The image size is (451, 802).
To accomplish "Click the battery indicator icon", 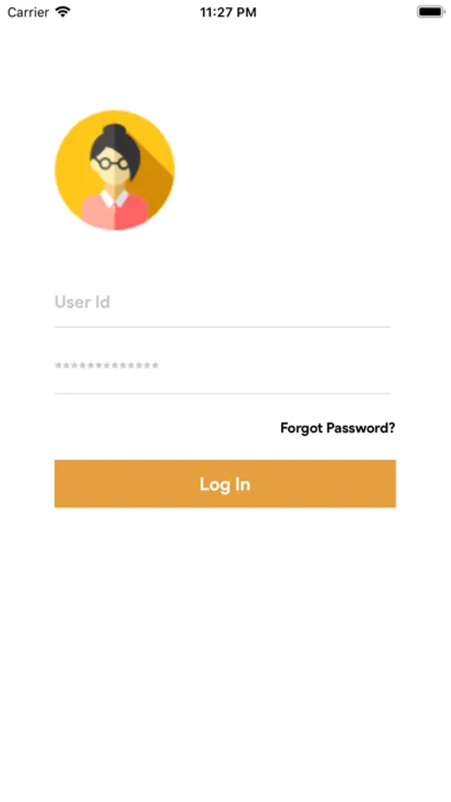I will [430, 12].
